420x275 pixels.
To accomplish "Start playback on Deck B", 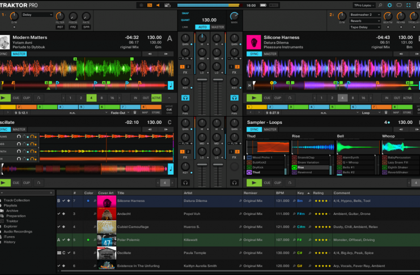I will (x=254, y=98).
